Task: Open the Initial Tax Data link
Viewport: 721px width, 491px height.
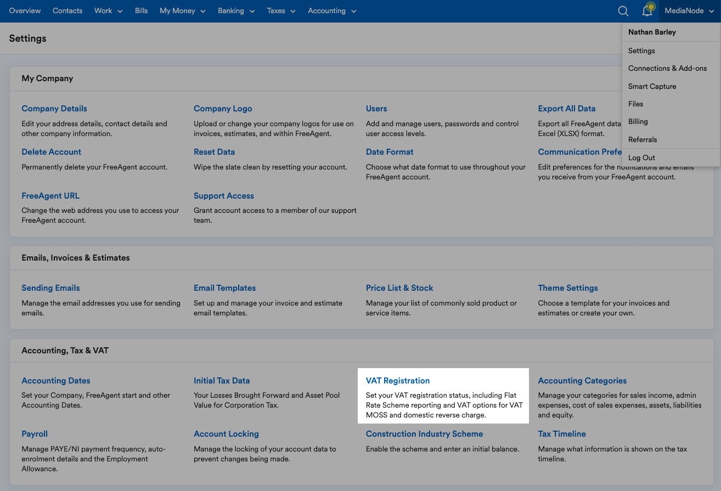Action: click(x=222, y=381)
